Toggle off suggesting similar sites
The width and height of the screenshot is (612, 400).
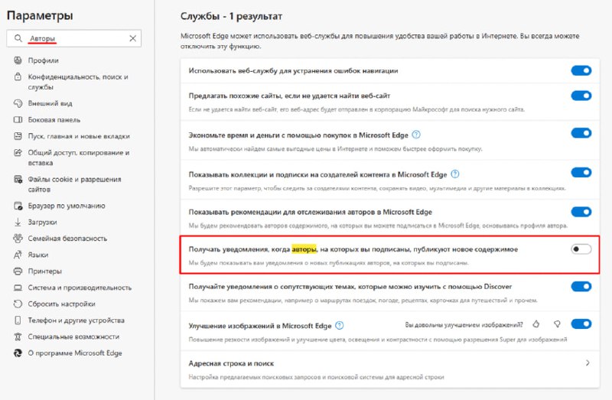click(581, 96)
